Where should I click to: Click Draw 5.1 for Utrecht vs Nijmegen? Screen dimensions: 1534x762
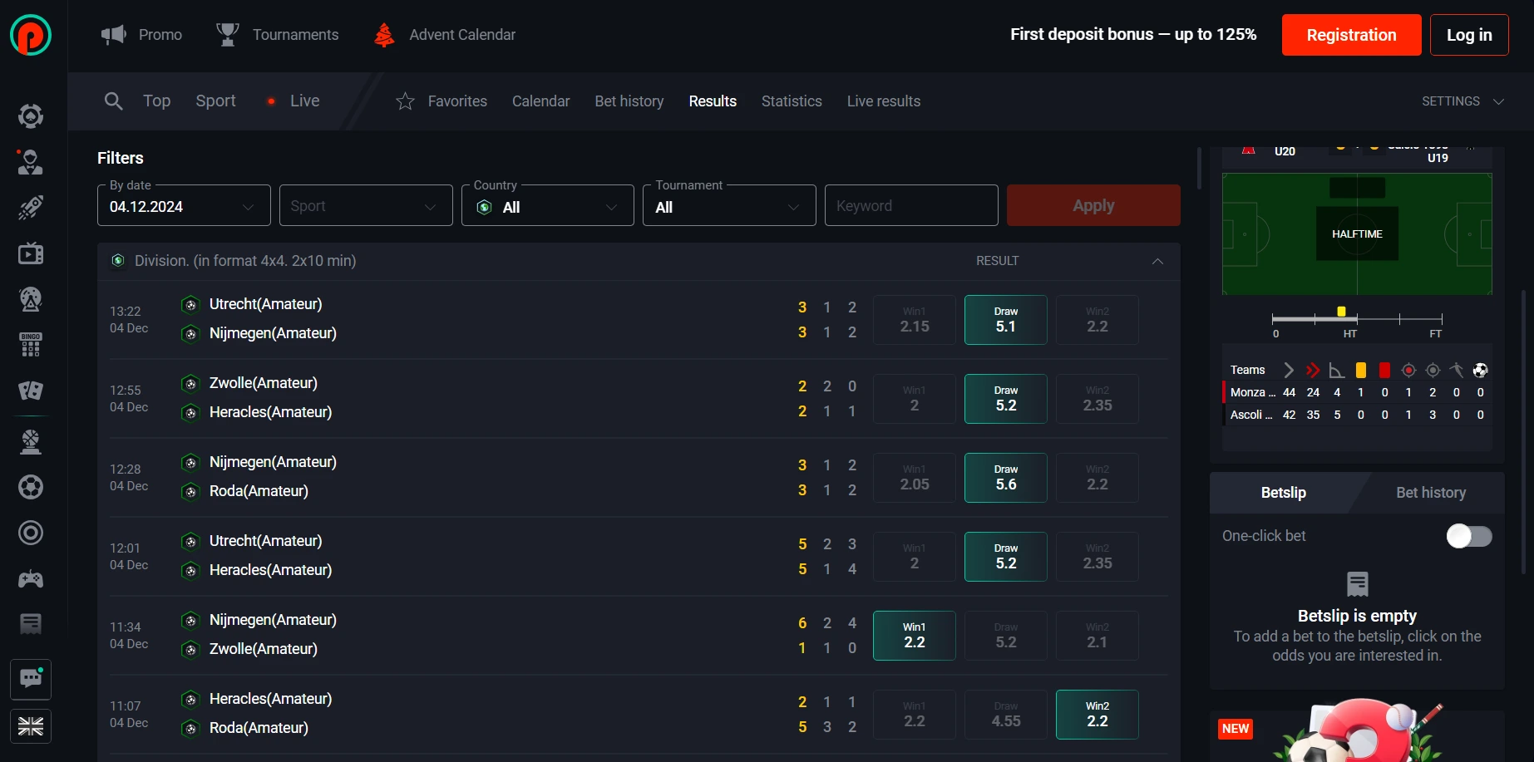click(1006, 320)
